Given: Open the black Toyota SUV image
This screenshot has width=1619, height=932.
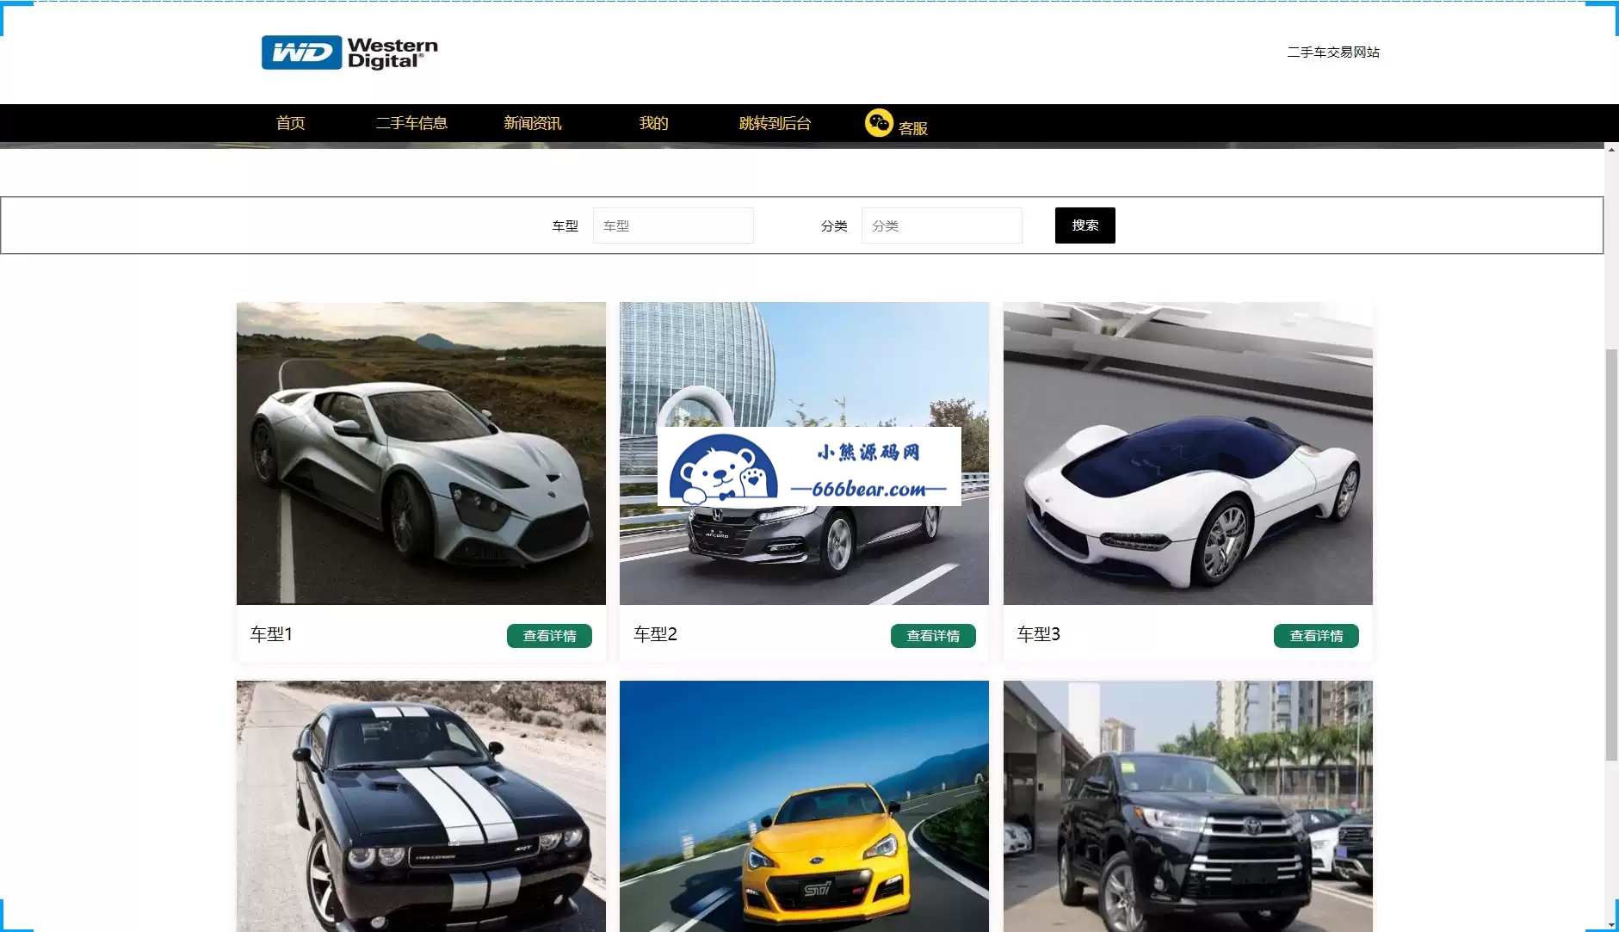Looking at the screenshot, I should (1188, 805).
